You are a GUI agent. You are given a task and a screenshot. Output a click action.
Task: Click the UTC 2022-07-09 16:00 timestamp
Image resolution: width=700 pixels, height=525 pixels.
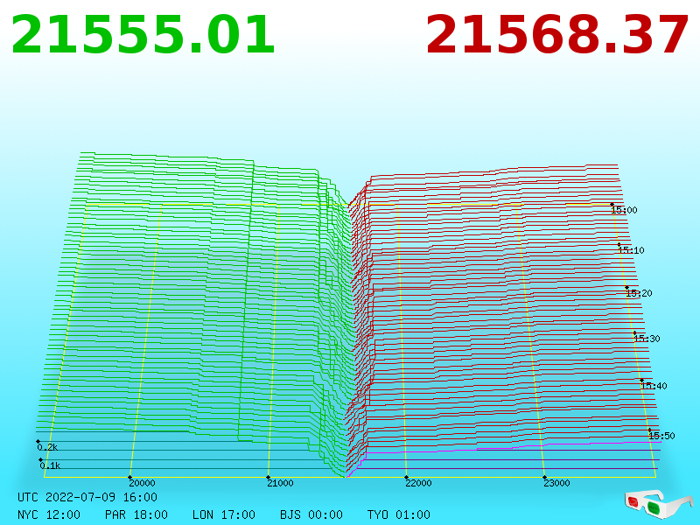(87, 497)
